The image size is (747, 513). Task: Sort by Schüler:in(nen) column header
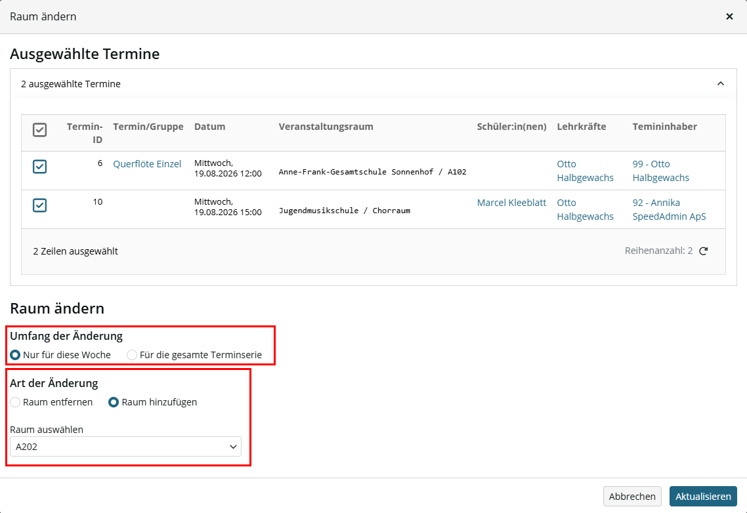click(511, 127)
